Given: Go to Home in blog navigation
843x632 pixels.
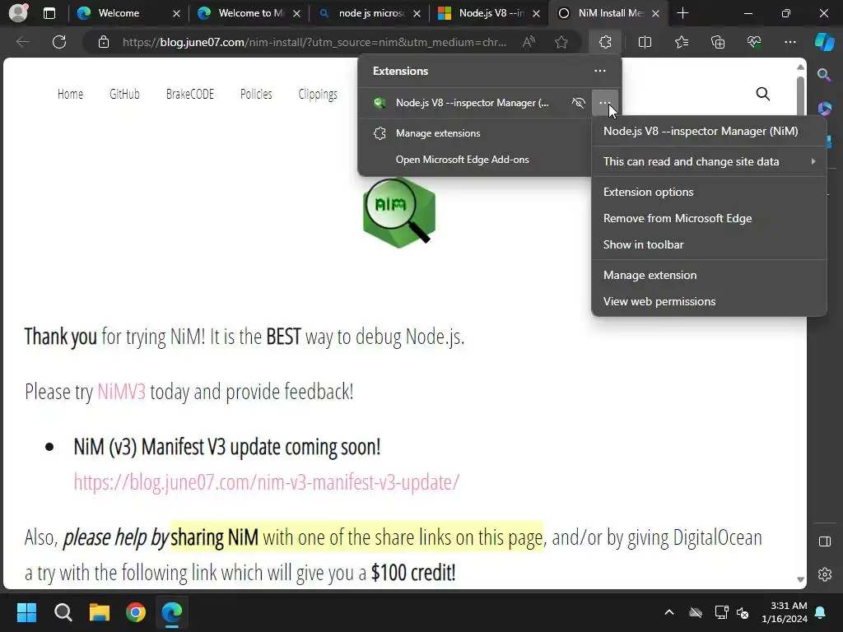Looking at the screenshot, I should [x=71, y=94].
